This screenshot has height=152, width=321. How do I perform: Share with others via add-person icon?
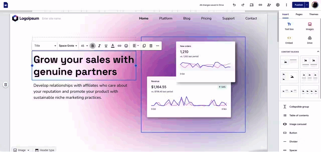point(269,5)
